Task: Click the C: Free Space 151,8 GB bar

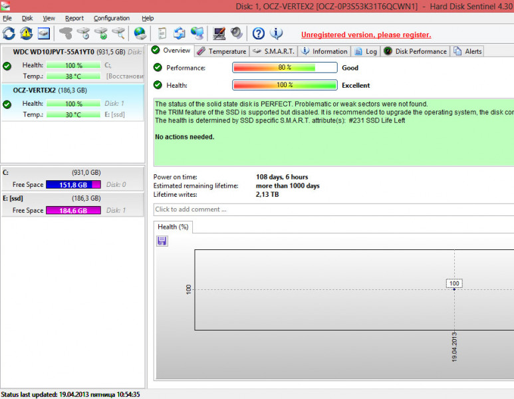Action: click(73, 185)
